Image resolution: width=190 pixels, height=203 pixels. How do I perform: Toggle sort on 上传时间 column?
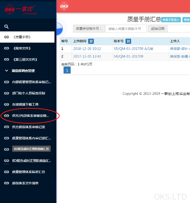pyautogui.click(x=91, y=41)
